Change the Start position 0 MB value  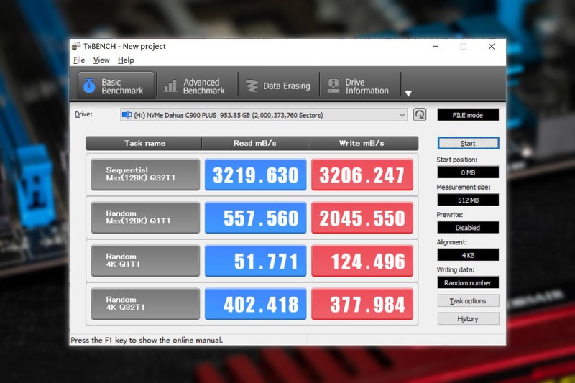coord(468,172)
